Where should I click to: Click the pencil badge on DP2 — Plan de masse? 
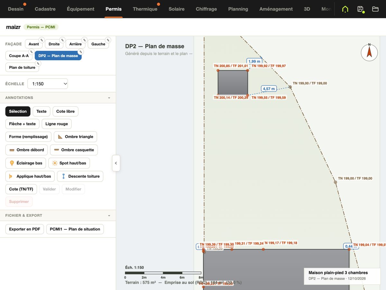[81, 52]
